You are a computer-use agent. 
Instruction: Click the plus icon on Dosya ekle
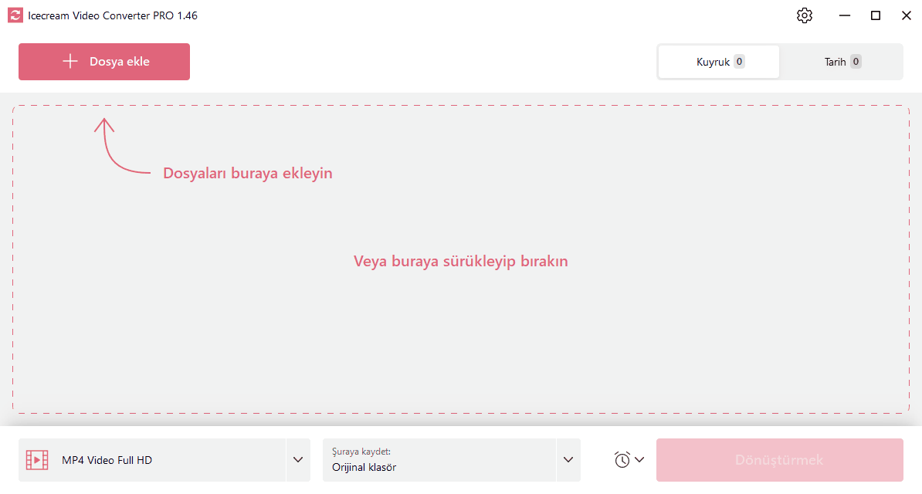(x=70, y=61)
